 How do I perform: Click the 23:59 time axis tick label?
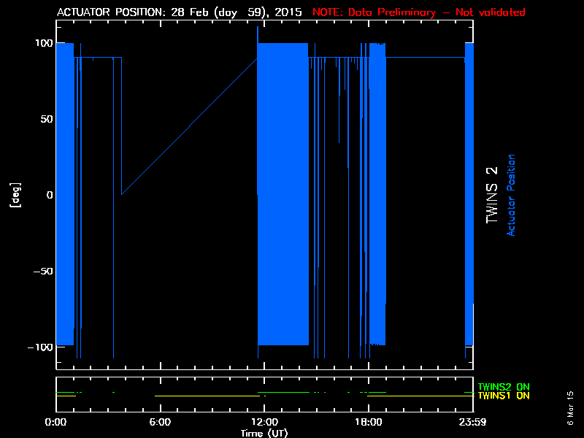click(473, 422)
